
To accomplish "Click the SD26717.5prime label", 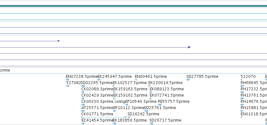I will 165,120.
